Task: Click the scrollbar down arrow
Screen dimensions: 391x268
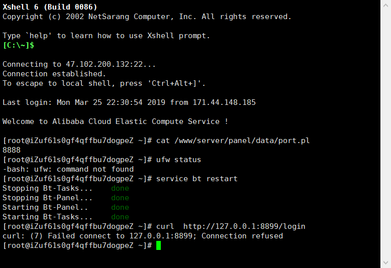Action: pos(385,262)
